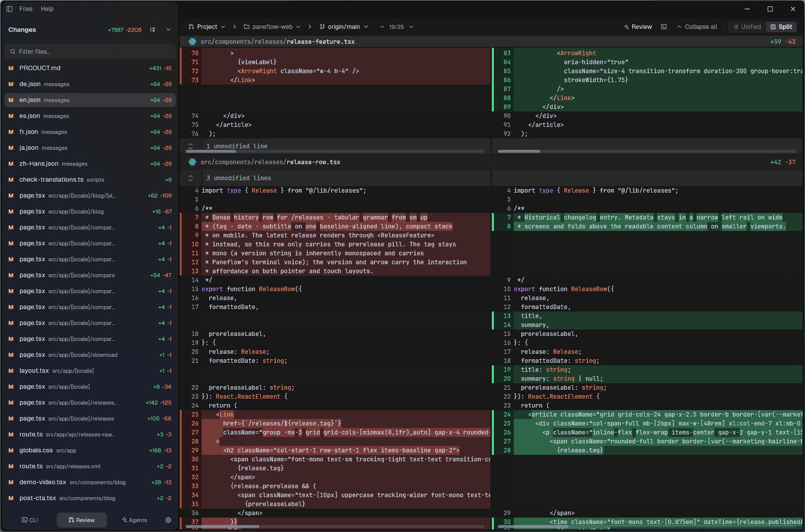
Task: Start an AI Review from the top toolbar
Action: pyautogui.click(x=638, y=27)
